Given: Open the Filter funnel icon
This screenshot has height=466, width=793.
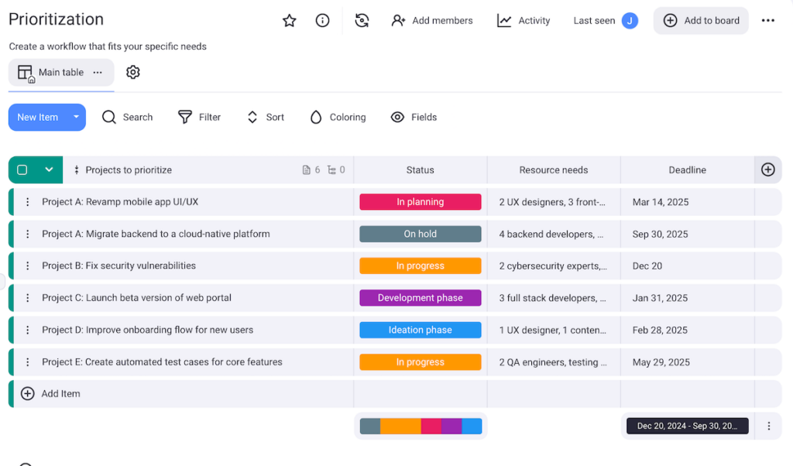Looking at the screenshot, I should tap(184, 117).
